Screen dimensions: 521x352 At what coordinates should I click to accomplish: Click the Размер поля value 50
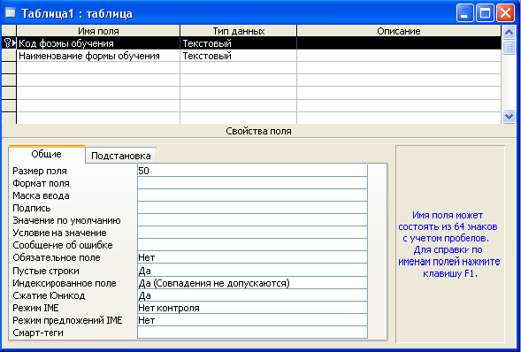[x=252, y=171]
